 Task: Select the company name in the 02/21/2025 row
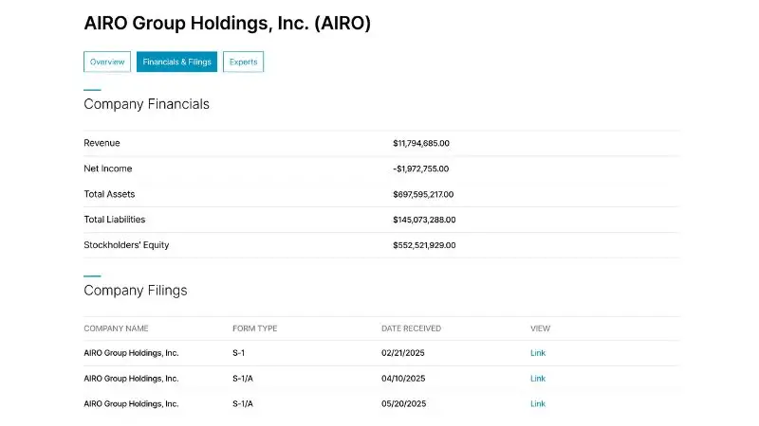pos(131,353)
